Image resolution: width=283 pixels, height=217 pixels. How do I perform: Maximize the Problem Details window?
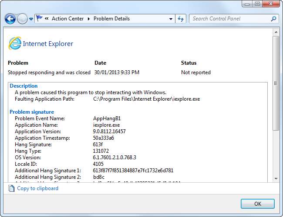(257, 4)
